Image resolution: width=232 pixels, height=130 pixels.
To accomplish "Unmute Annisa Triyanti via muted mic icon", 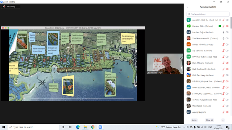I will point(223,44).
